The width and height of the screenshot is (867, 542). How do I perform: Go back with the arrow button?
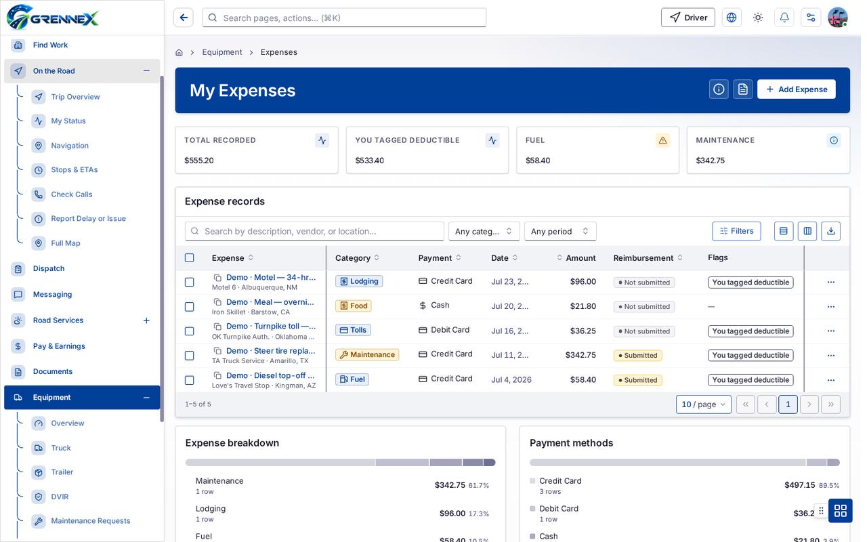[x=183, y=17]
